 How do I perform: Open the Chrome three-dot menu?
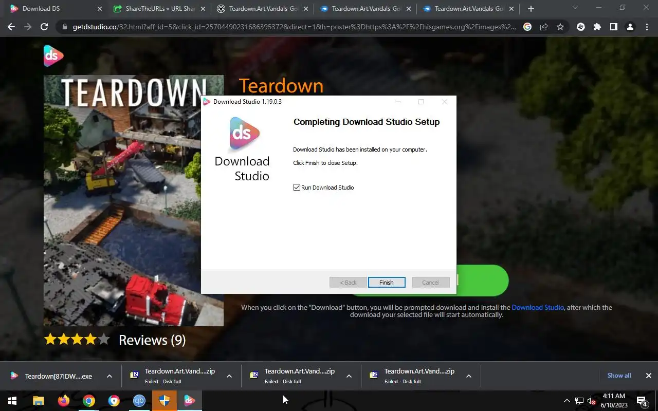(646, 27)
